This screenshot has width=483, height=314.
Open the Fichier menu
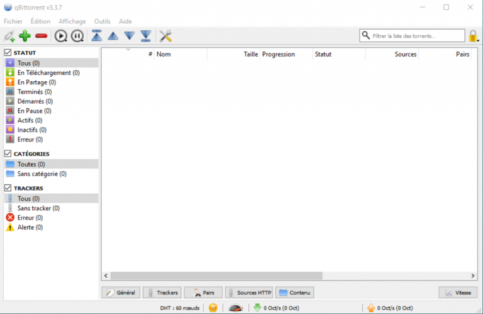pyautogui.click(x=13, y=21)
